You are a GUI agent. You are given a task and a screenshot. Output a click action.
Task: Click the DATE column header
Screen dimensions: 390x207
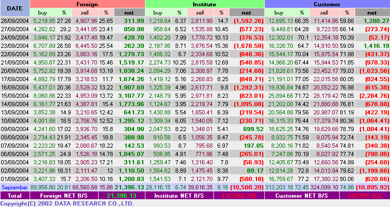click(x=15, y=8)
